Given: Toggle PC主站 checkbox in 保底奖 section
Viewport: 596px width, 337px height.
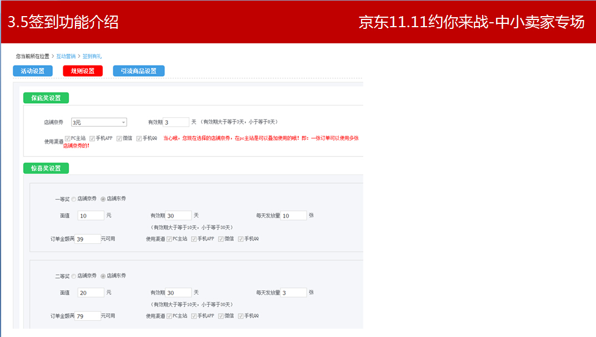Looking at the screenshot, I should [67, 139].
